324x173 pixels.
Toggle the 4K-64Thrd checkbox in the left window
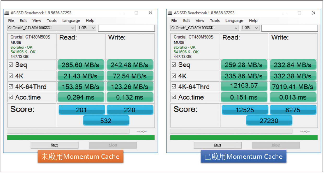pyautogui.click(x=11, y=86)
